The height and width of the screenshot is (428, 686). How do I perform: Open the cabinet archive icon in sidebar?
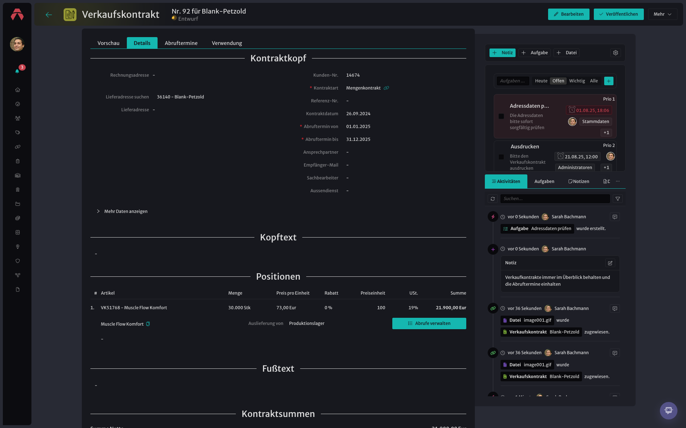tap(18, 233)
